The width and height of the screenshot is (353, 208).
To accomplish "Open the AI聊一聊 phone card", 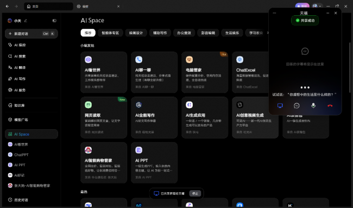I will click(154, 72).
